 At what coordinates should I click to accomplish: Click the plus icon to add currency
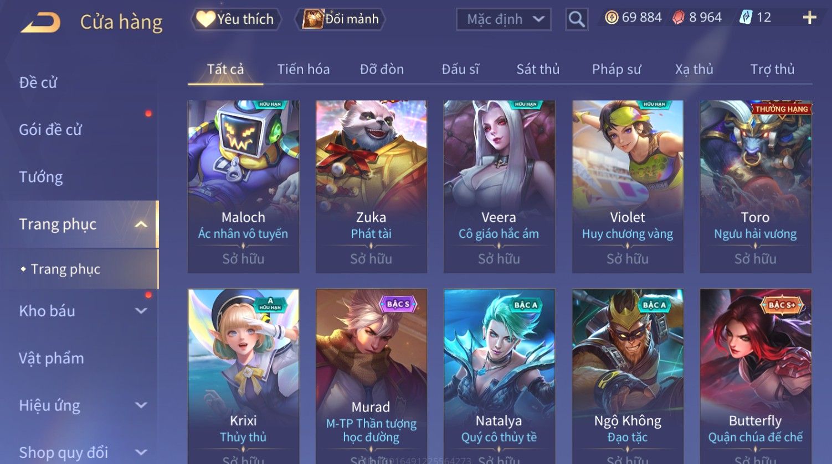[x=809, y=18]
